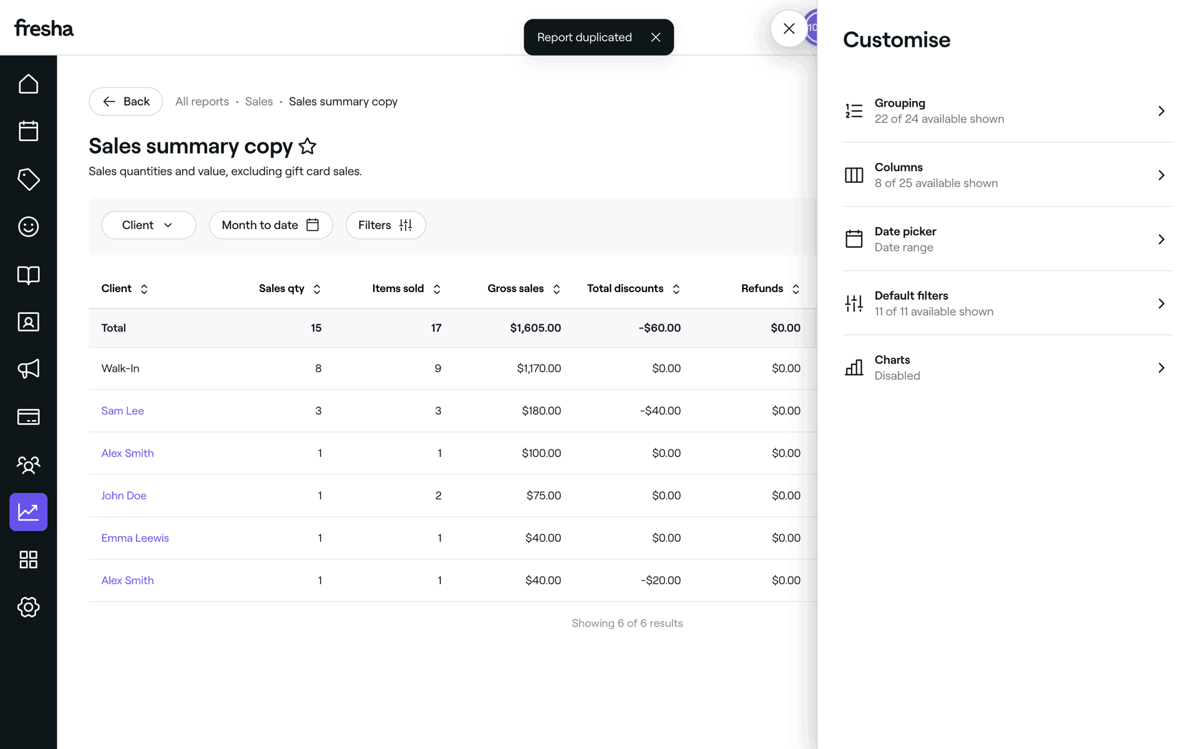Image resolution: width=1198 pixels, height=749 pixels.
Task: Expand the Date picker customise option
Action: (1007, 239)
